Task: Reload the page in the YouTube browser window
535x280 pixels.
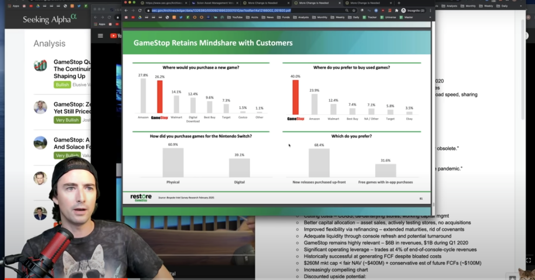Action: pos(109,17)
